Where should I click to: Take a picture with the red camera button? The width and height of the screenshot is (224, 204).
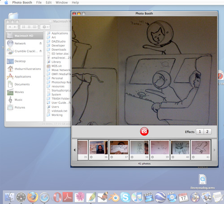click(x=144, y=131)
